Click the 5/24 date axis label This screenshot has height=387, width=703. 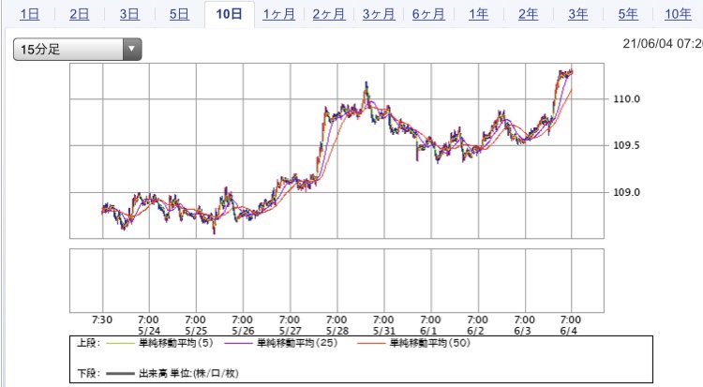tap(149, 331)
